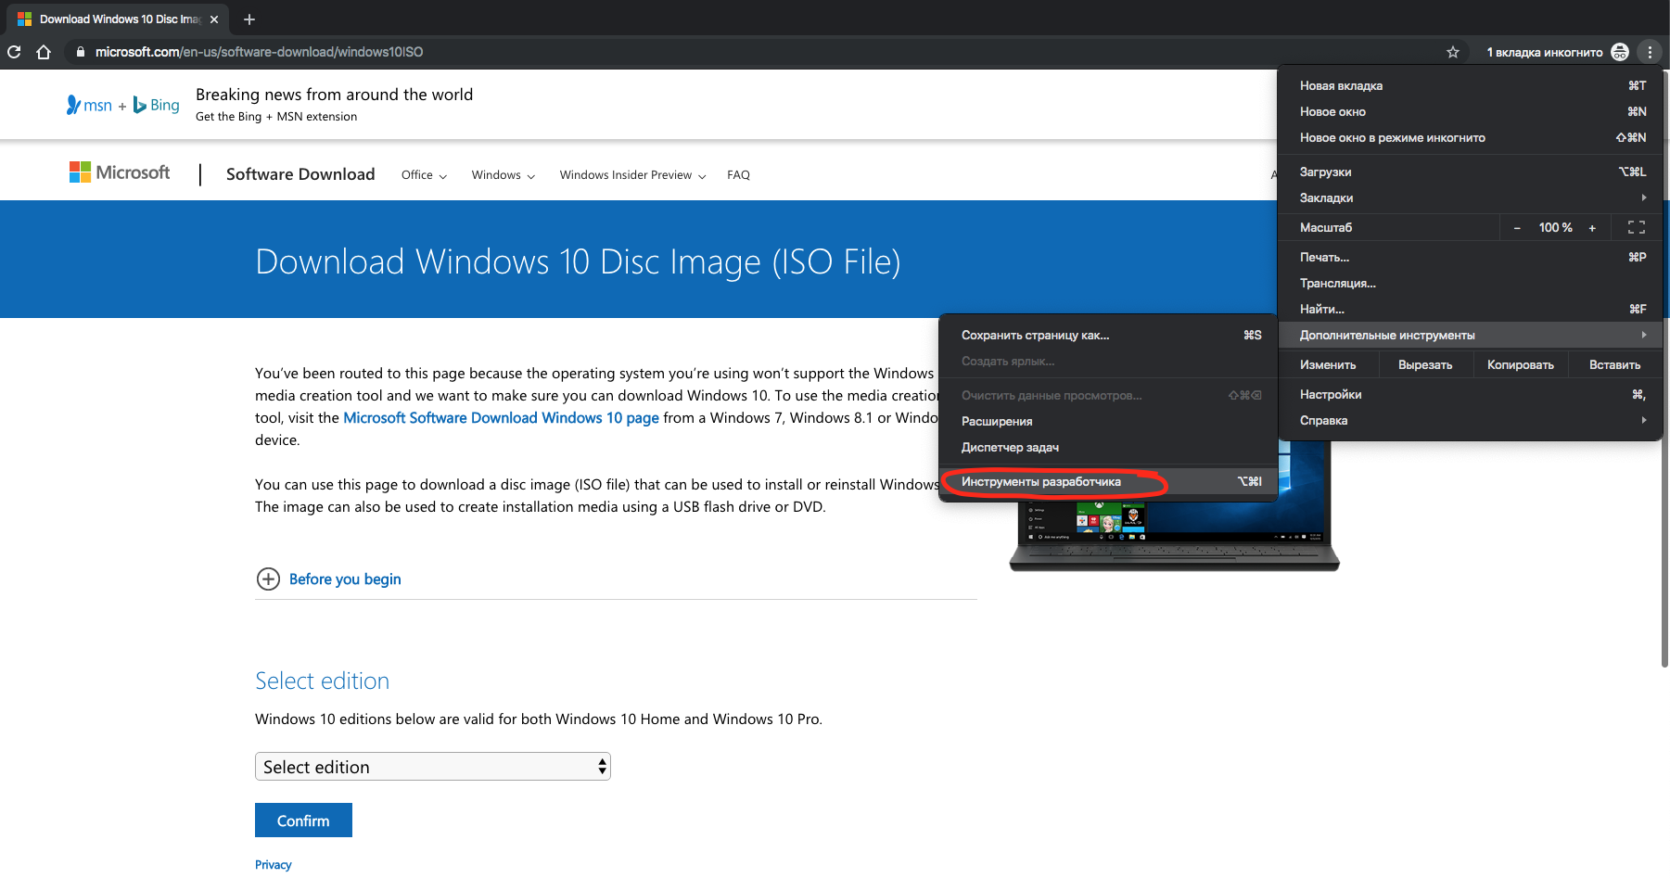Choose Сохранить страницу как… in submenu
1670x878 pixels.
click(1108, 335)
